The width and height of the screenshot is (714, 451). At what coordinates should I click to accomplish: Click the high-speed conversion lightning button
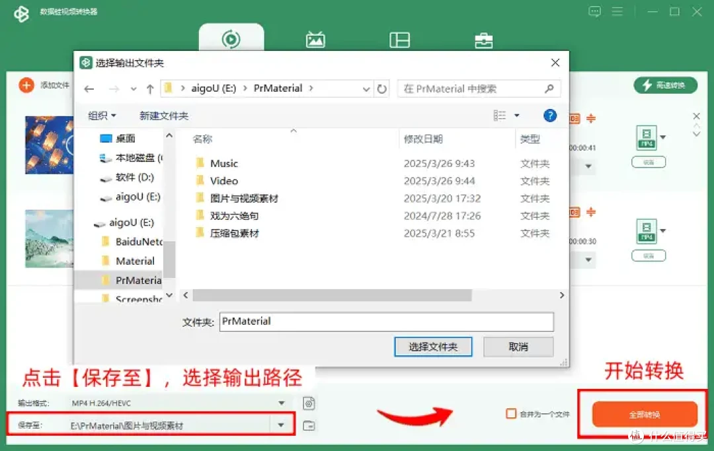coord(665,85)
